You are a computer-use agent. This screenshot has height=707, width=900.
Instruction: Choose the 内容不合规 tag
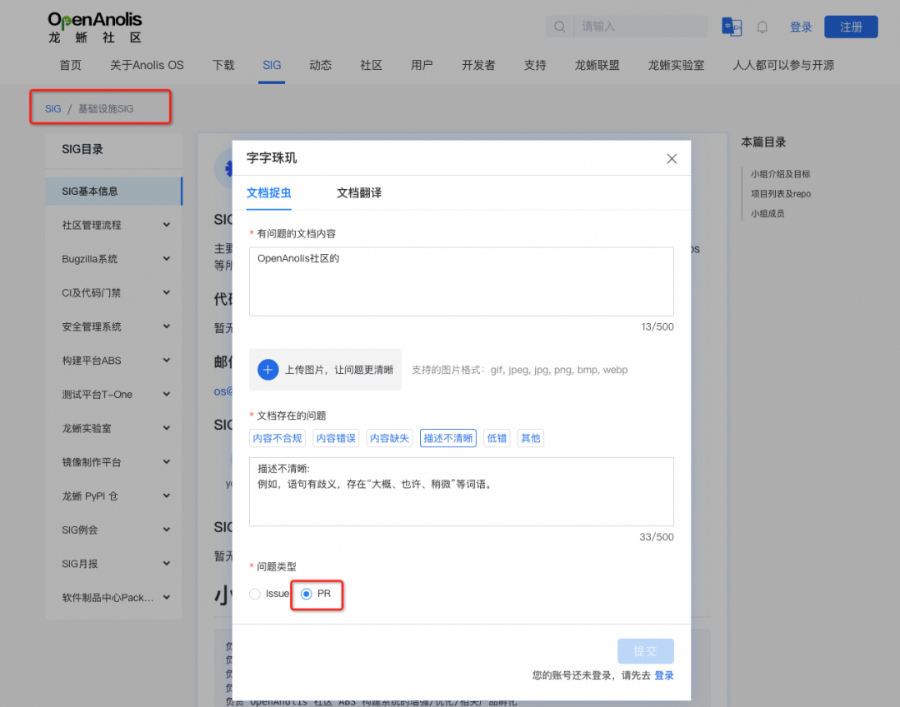[x=277, y=438]
